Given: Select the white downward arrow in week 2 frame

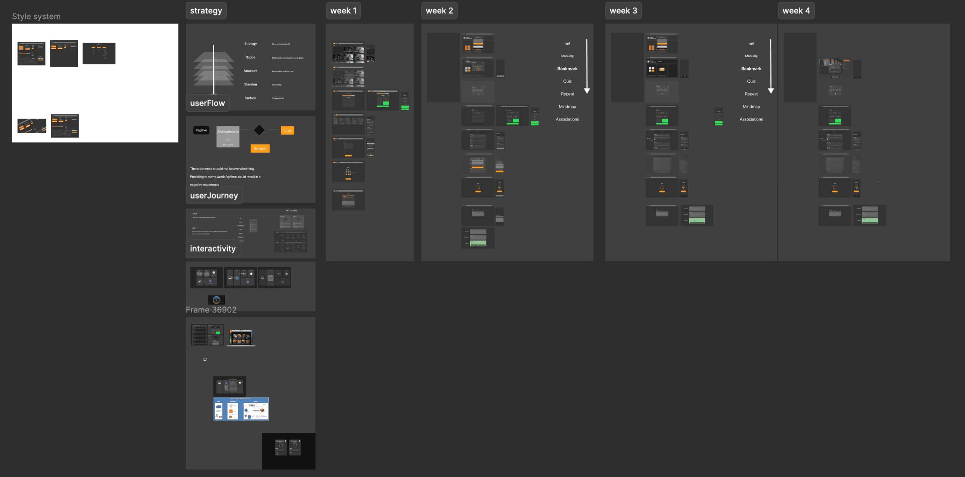Looking at the screenshot, I should click(x=587, y=66).
